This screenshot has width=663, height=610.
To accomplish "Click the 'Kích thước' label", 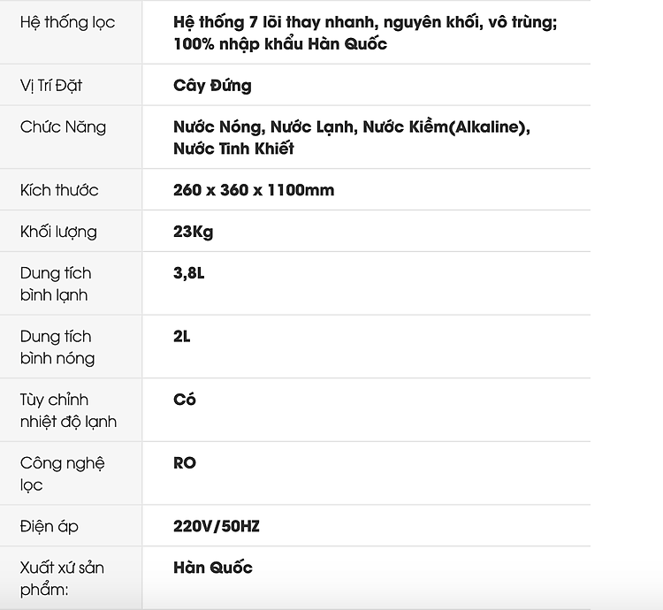I will pos(59,190).
